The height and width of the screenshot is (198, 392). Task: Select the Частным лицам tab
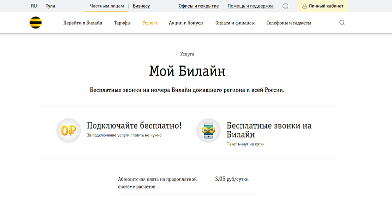click(107, 6)
